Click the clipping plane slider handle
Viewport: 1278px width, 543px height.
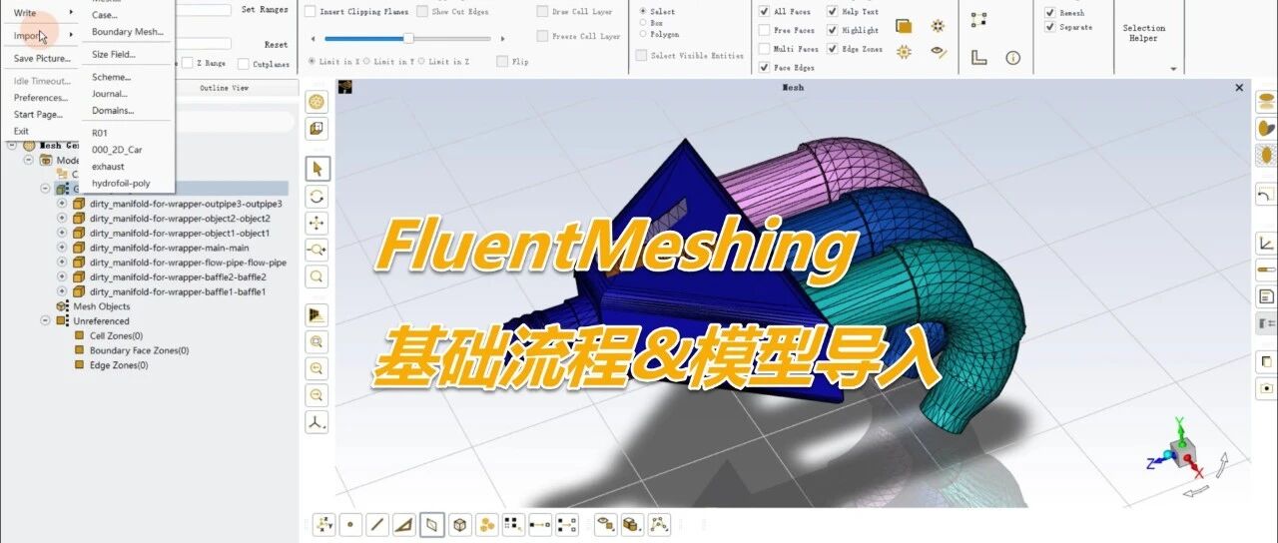tap(408, 38)
